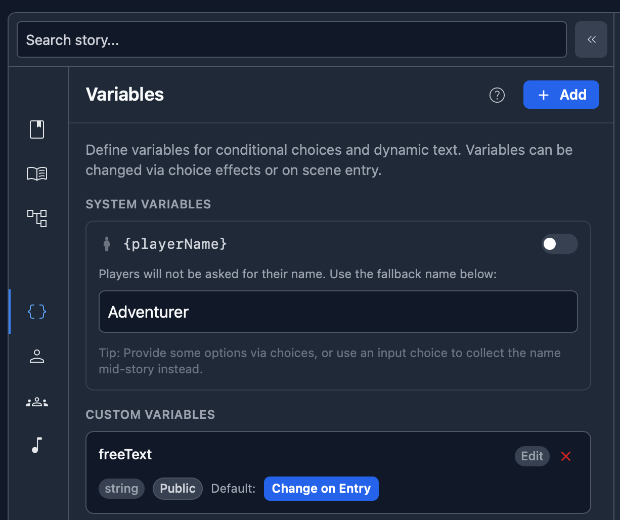
Task: Select the freeText variable name
Action: point(125,454)
